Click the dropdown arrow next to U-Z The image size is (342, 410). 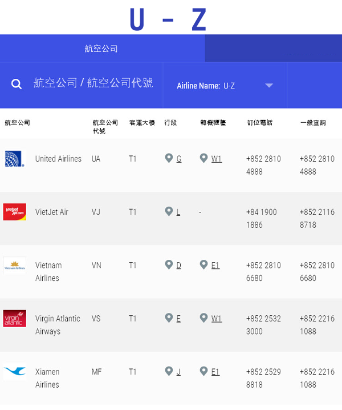[x=269, y=86]
